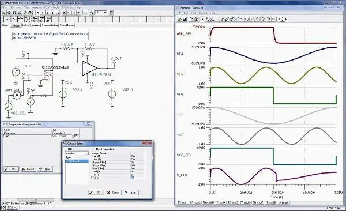
Task: Click the Save disk icon in the result window toolbar
Action: pyautogui.click(x=185, y=20)
